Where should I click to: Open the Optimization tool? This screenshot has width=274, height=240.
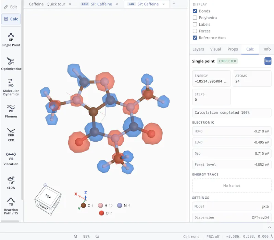[11, 64]
